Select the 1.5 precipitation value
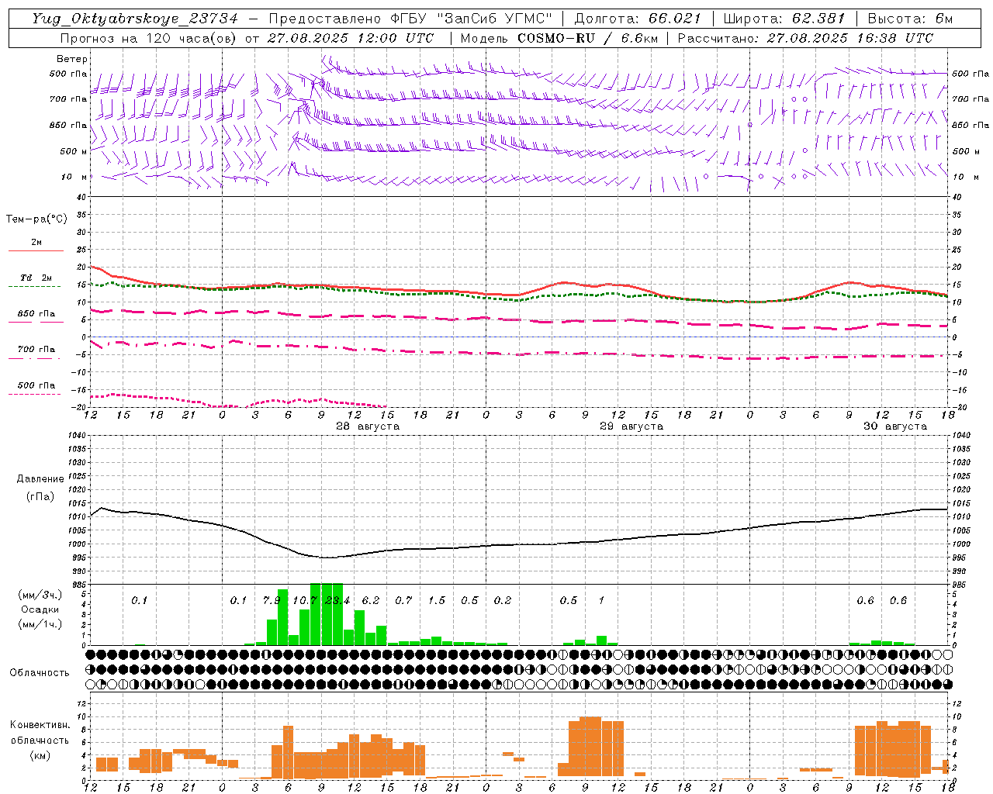The image size is (993, 794). tap(437, 600)
